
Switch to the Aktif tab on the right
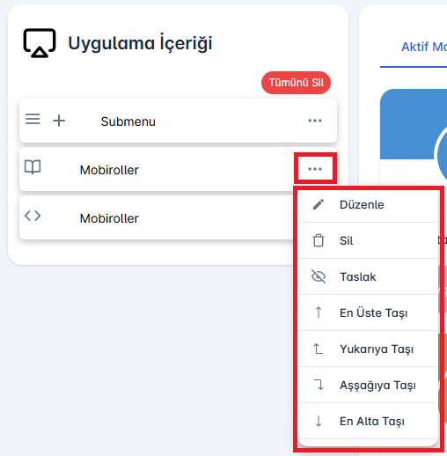click(x=424, y=47)
